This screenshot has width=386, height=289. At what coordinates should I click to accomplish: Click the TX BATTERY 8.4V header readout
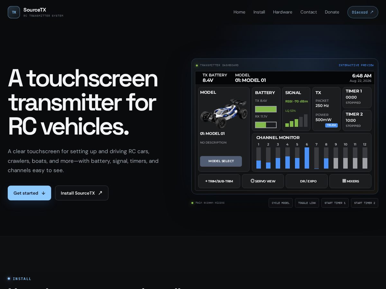point(215,78)
